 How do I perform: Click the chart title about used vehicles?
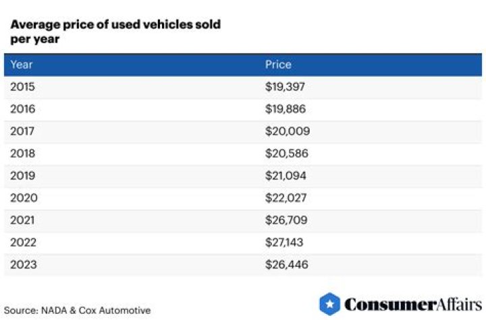pos(115,32)
